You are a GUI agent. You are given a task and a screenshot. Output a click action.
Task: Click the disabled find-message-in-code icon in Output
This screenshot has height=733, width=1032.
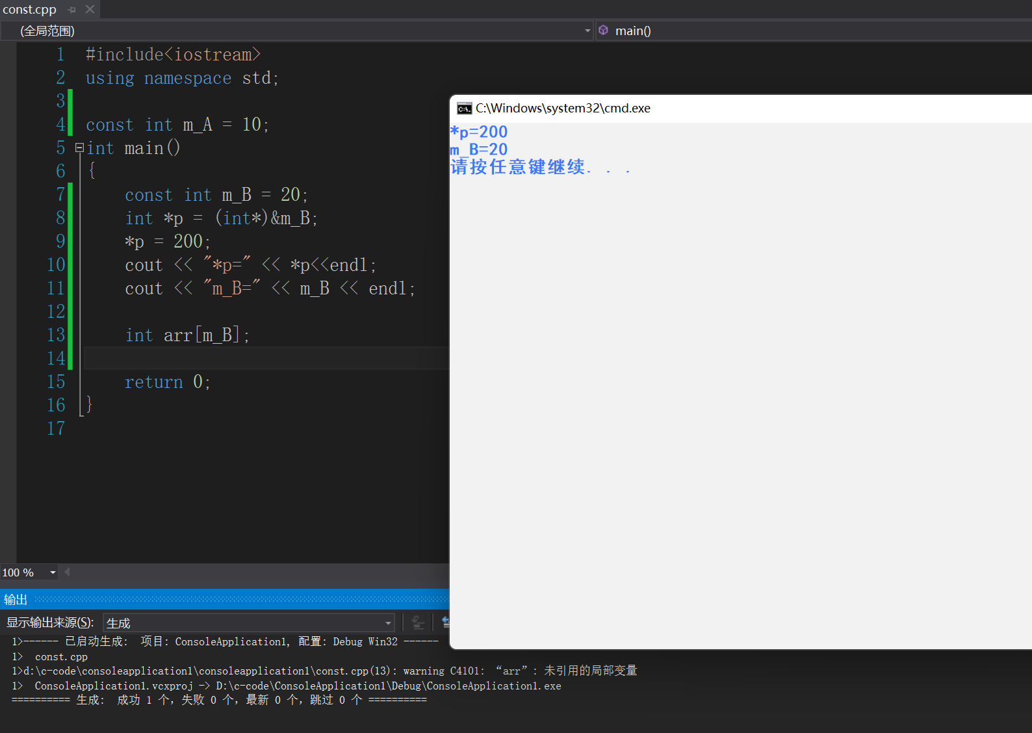click(x=418, y=623)
